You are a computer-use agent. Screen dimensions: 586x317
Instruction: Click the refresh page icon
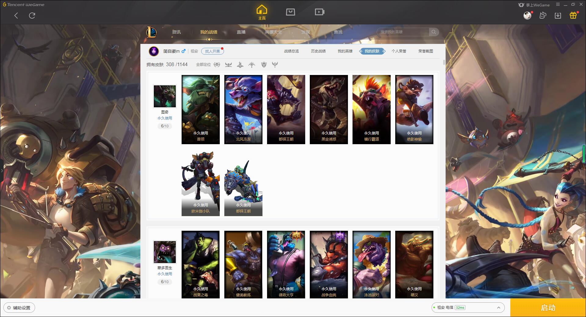click(x=32, y=16)
